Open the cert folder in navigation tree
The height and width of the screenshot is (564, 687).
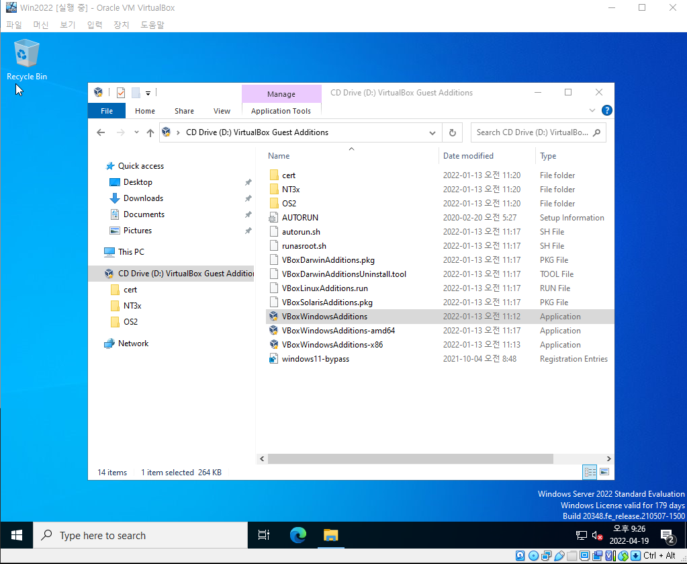pyautogui.click(x=130, y=290)
